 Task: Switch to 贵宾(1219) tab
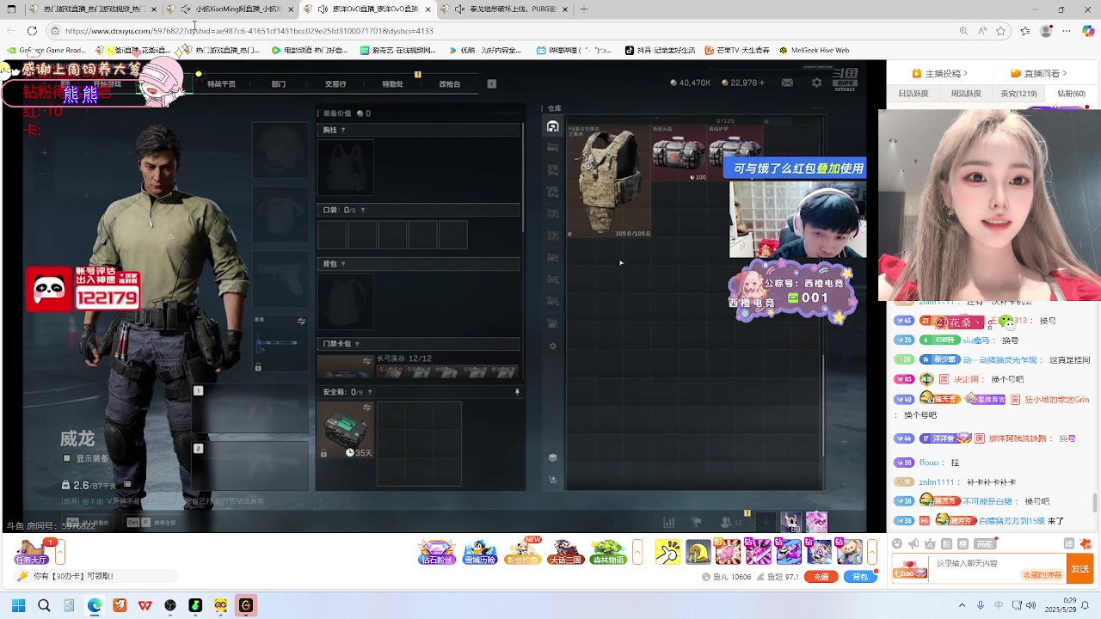point(1018,94)
